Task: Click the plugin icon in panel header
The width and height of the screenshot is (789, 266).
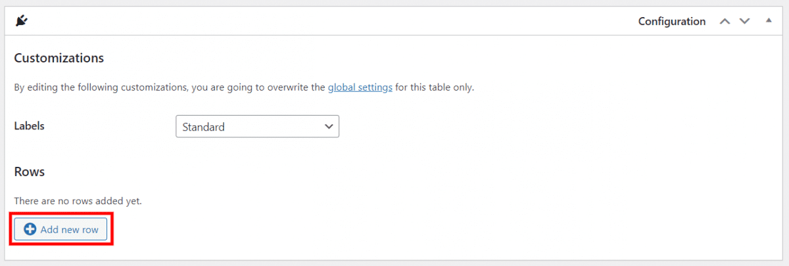Action: tap(22, 21)
